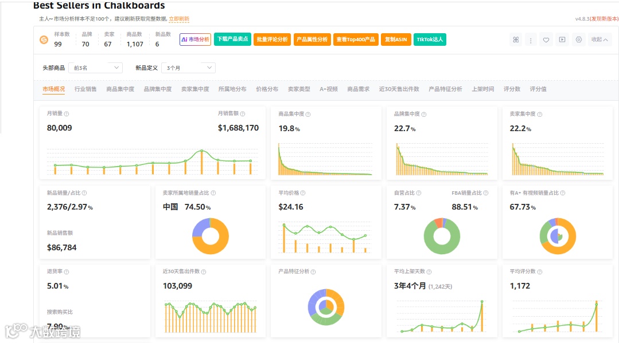This screenshot has width=619, height=343.
Task: Collapse the panel with 收起 button
Action: [x=599, y=40]
